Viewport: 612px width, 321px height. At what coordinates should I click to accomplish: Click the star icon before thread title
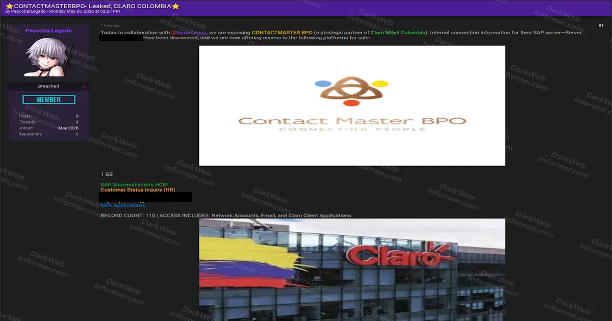[9, 6]
